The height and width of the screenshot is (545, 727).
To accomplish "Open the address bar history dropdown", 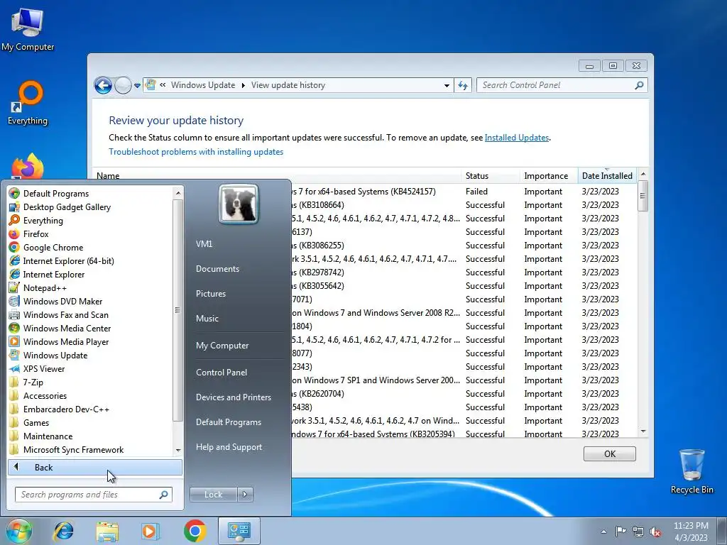I will point(447,85).
